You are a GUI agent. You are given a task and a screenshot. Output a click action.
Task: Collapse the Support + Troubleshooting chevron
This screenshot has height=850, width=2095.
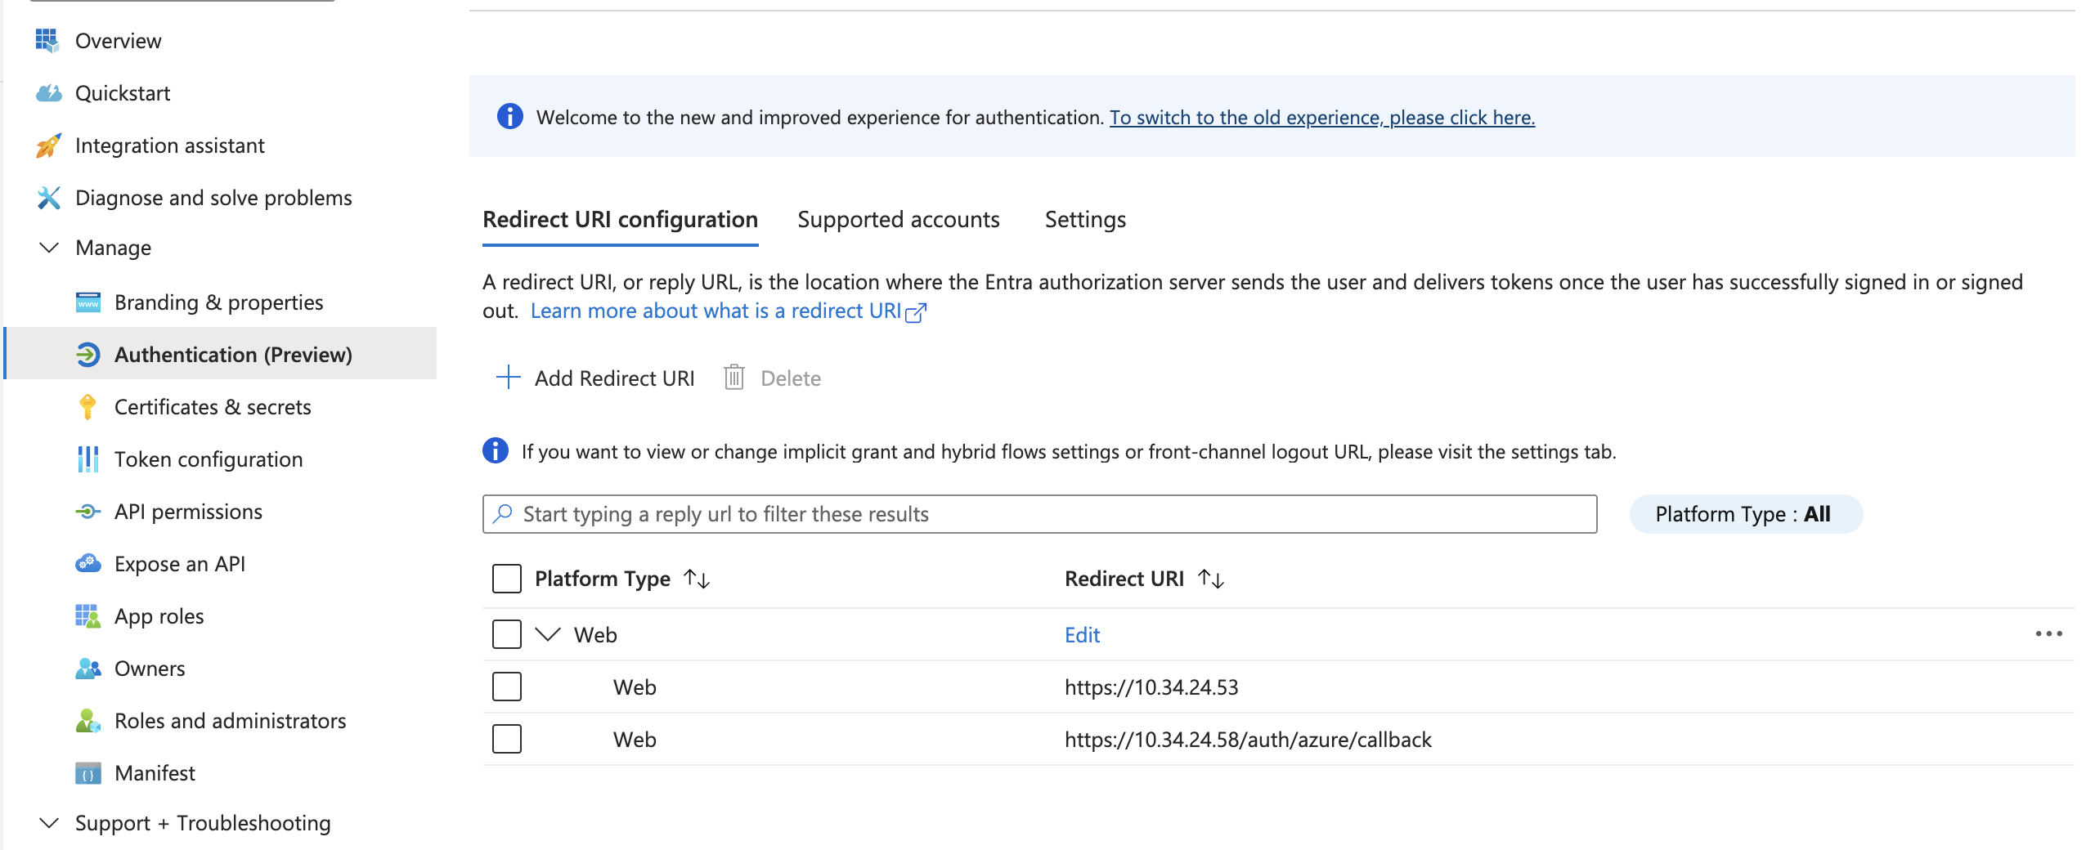(x=49, y=822)
